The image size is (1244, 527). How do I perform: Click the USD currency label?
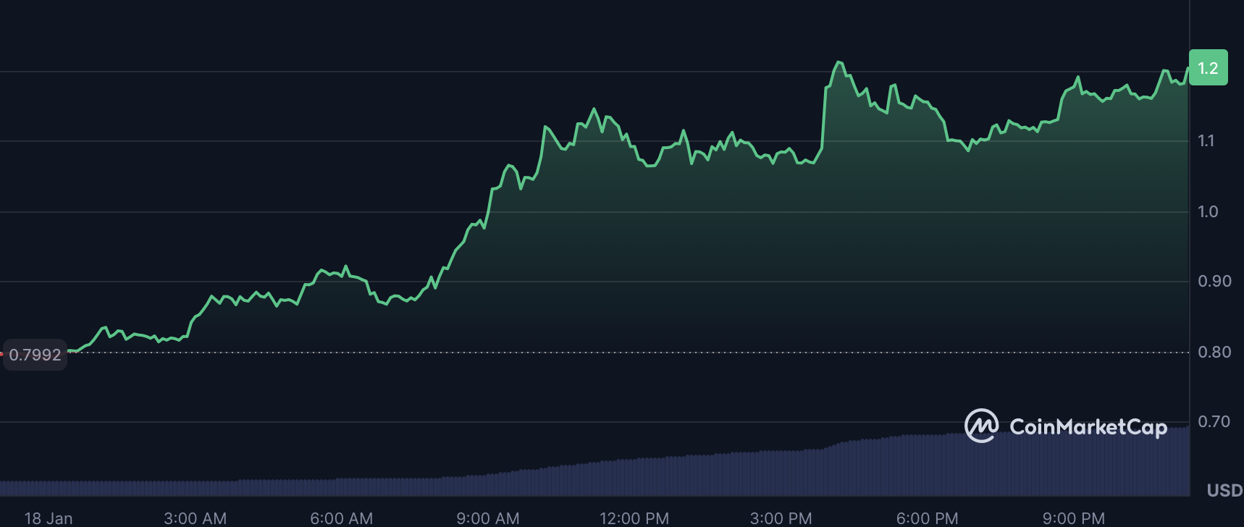1224,490
